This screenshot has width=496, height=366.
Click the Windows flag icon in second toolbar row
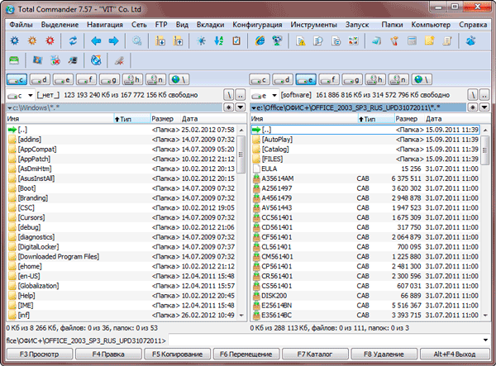37,59
